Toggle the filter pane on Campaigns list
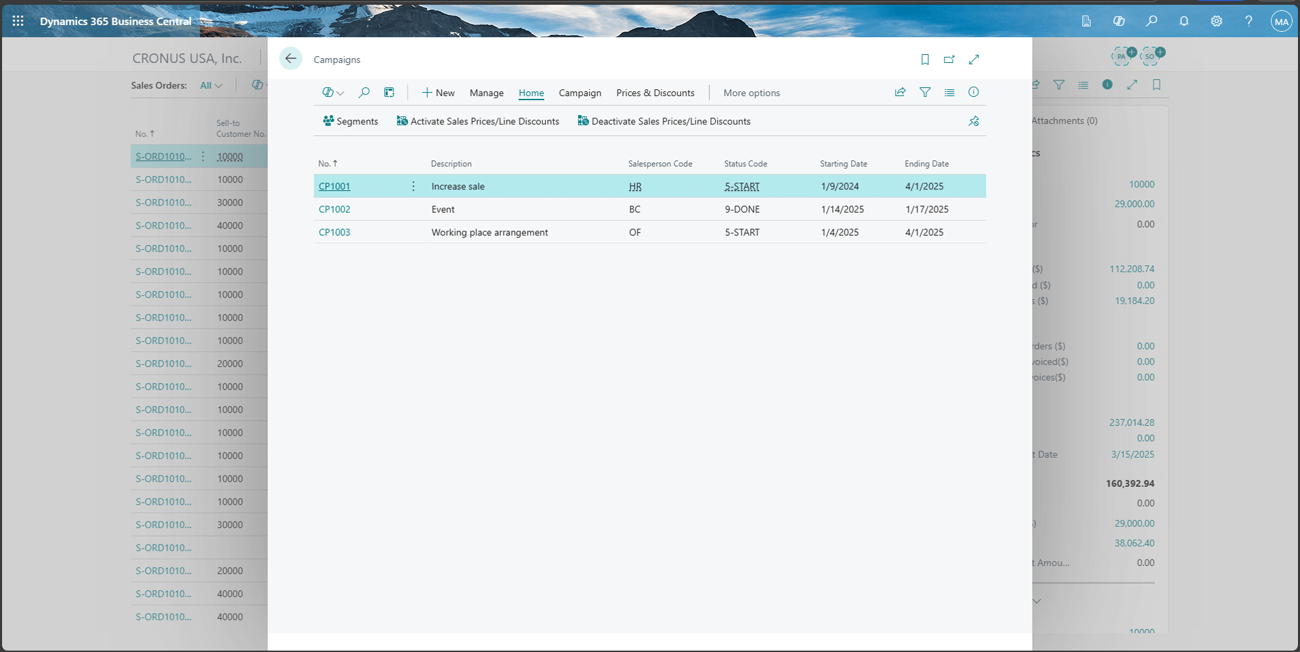This screenshot has height=652, width=1300. pyautogui.click(x=925, y=92)
